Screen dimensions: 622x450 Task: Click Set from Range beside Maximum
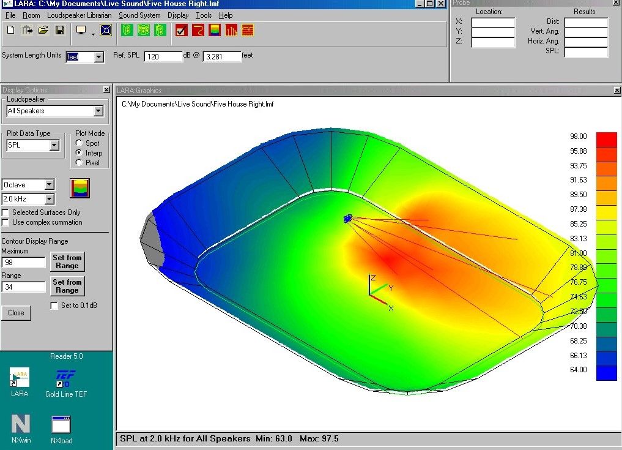click(x=67, y=261)
